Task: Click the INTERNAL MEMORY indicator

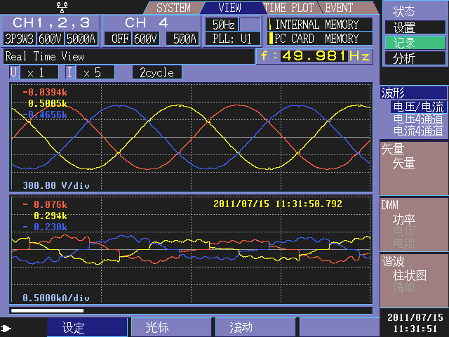Action: coord(320,25)
